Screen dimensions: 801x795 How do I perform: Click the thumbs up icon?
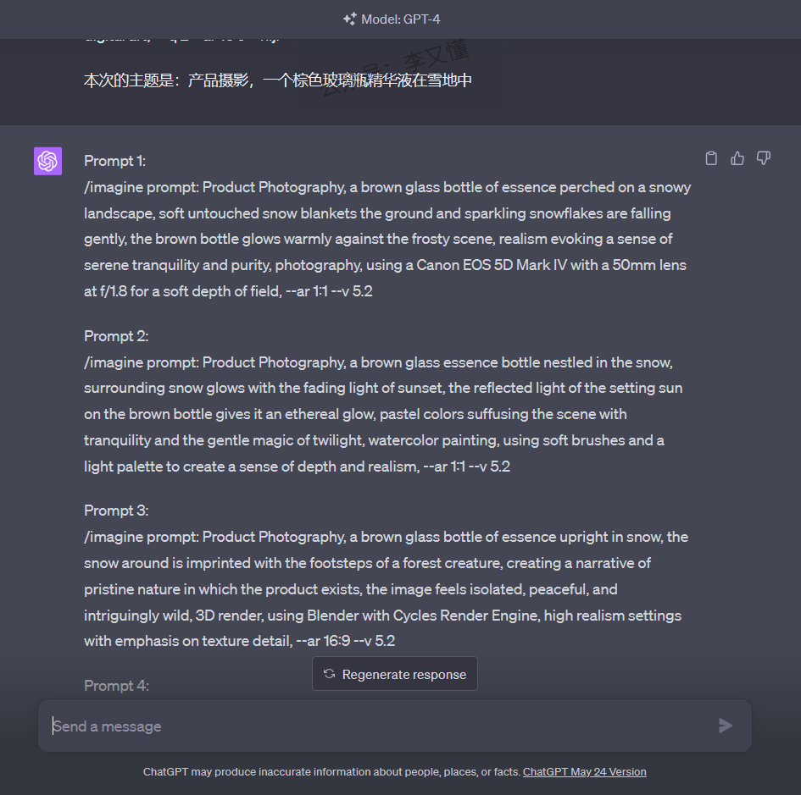[737, 158]
